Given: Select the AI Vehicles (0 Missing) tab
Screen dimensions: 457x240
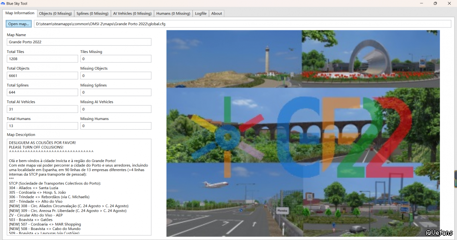Looking at the screenshot, I should (132, 14).
